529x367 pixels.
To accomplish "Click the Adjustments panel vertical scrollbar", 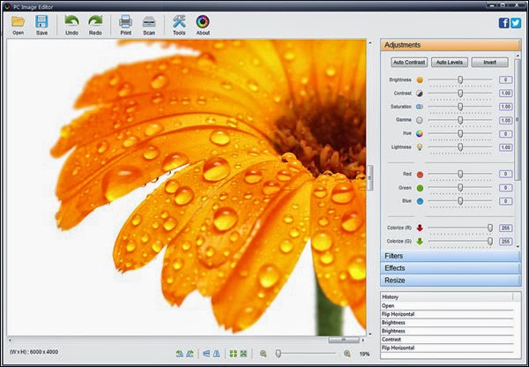I will tap(518, 118).
